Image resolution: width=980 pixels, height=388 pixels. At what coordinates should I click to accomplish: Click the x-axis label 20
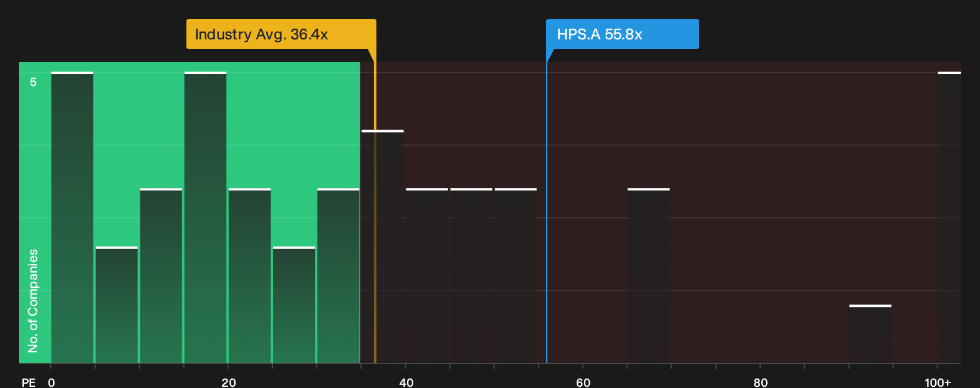click(229, 382)
